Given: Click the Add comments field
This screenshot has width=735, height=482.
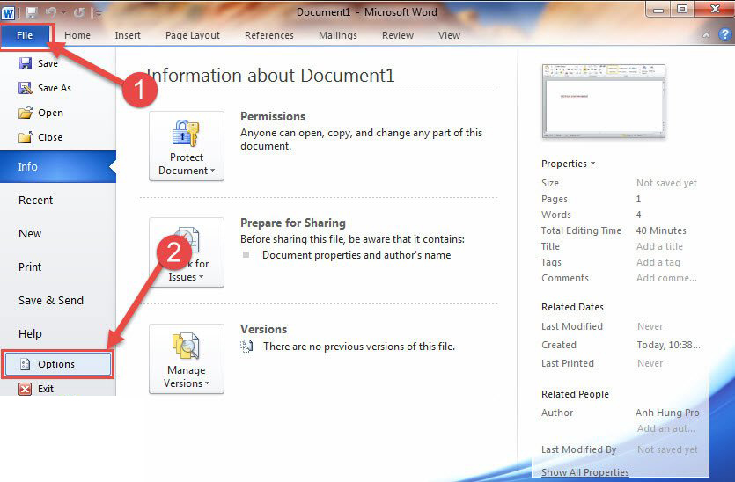Looking at the screenshot, I should point(666,278).
